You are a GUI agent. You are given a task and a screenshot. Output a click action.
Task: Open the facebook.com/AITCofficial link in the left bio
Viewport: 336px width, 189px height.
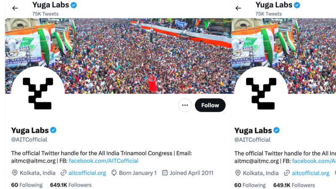click(103, 161)
